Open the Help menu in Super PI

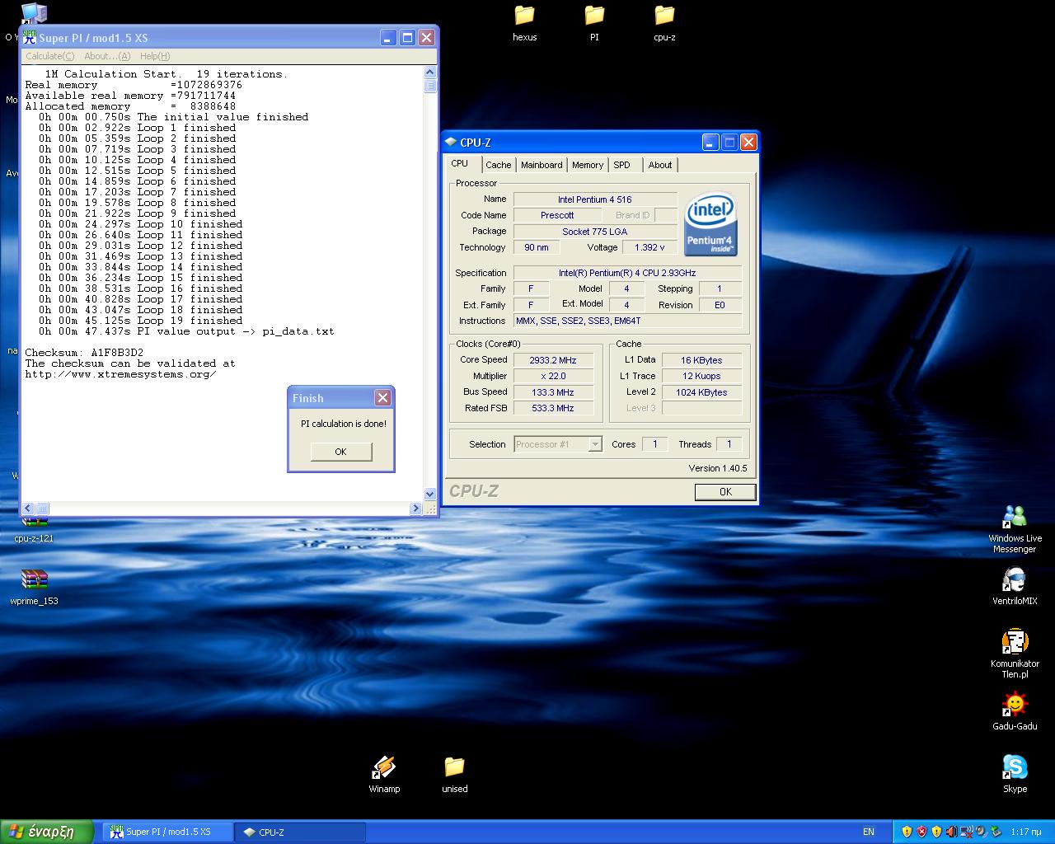pyautogui.click(x=155, y=56)
